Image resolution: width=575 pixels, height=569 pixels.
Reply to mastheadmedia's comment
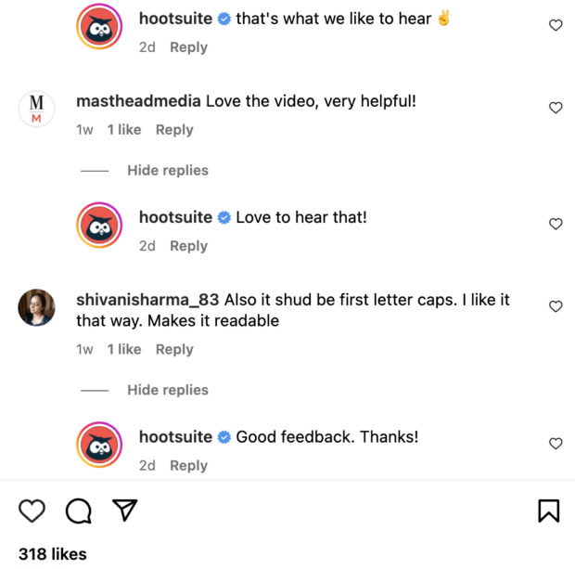click(x=174, y=130)
